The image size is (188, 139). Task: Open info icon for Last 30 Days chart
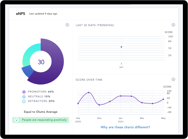(x=173, y=25)
